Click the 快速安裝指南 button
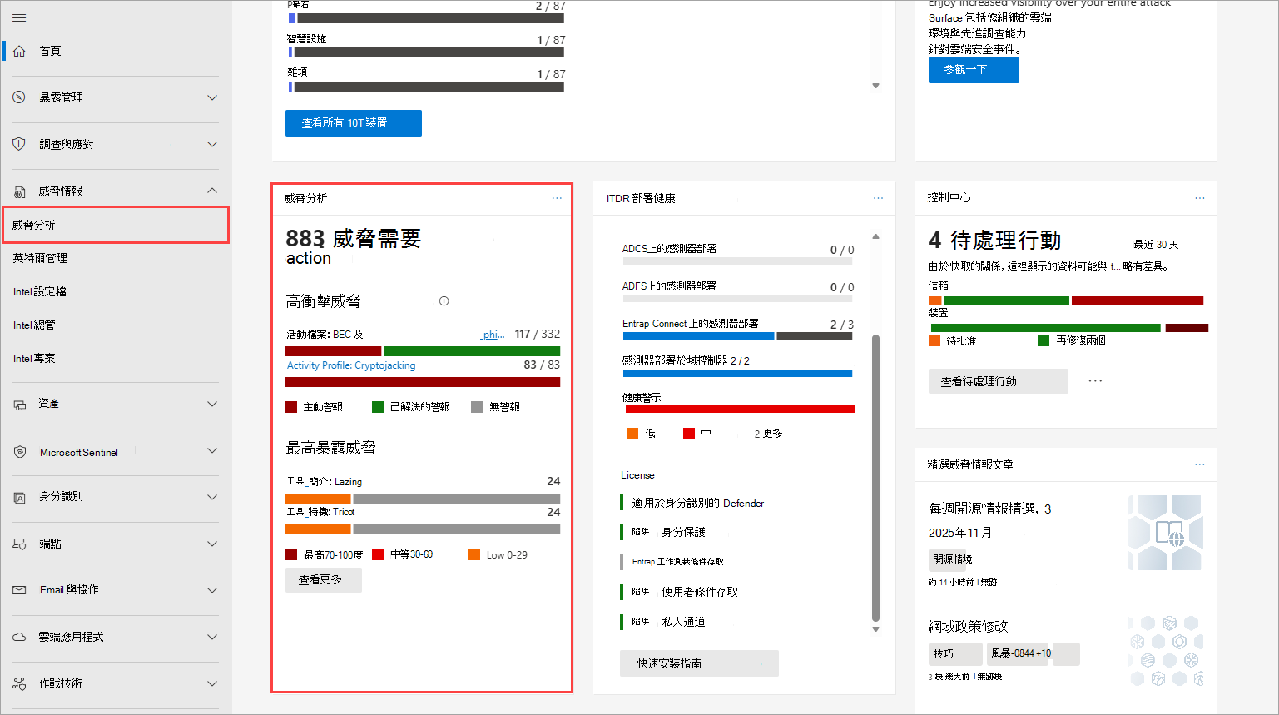The image size is (1279, 715). coord(699,663)
